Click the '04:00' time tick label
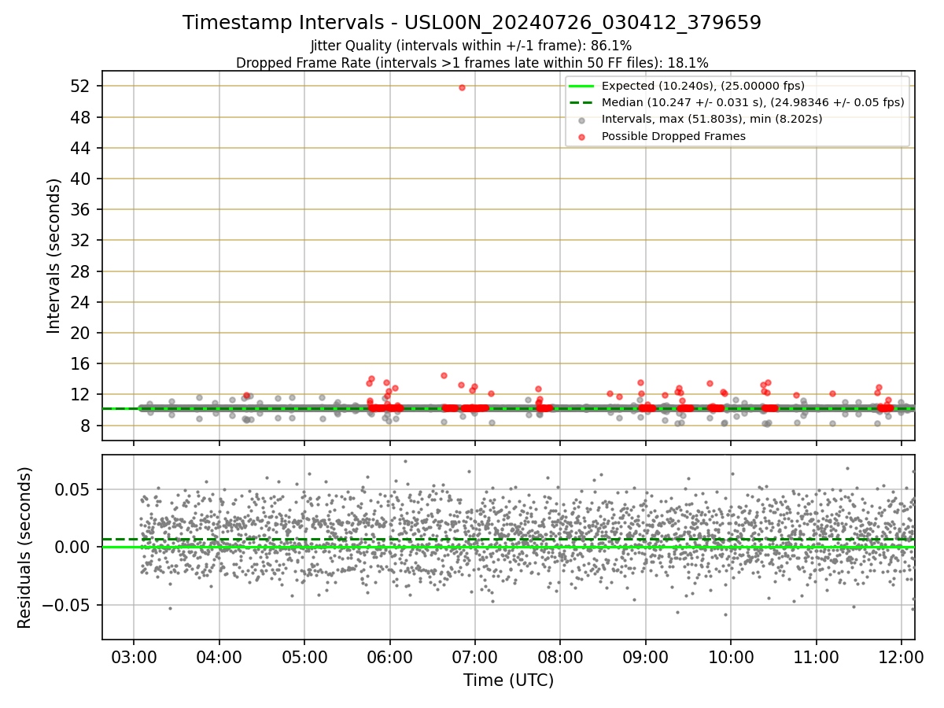Viewport: 944px width, 708px height. 219,657
